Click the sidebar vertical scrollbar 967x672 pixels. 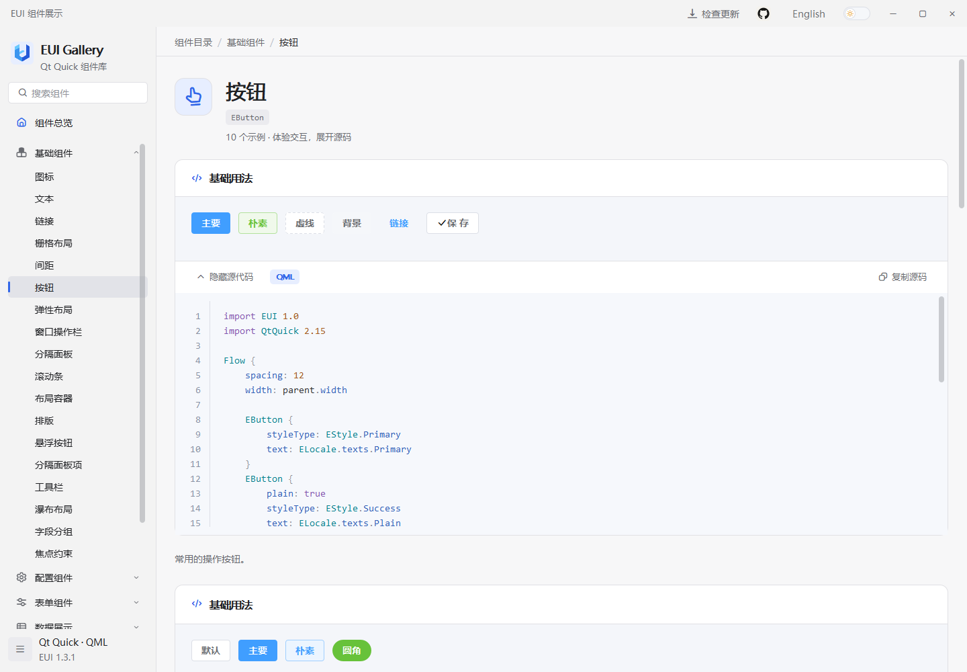point(142,333)
